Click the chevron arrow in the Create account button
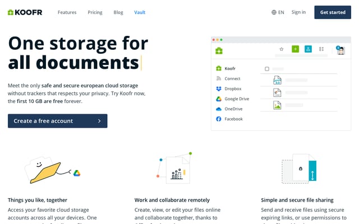 (99, 121)
